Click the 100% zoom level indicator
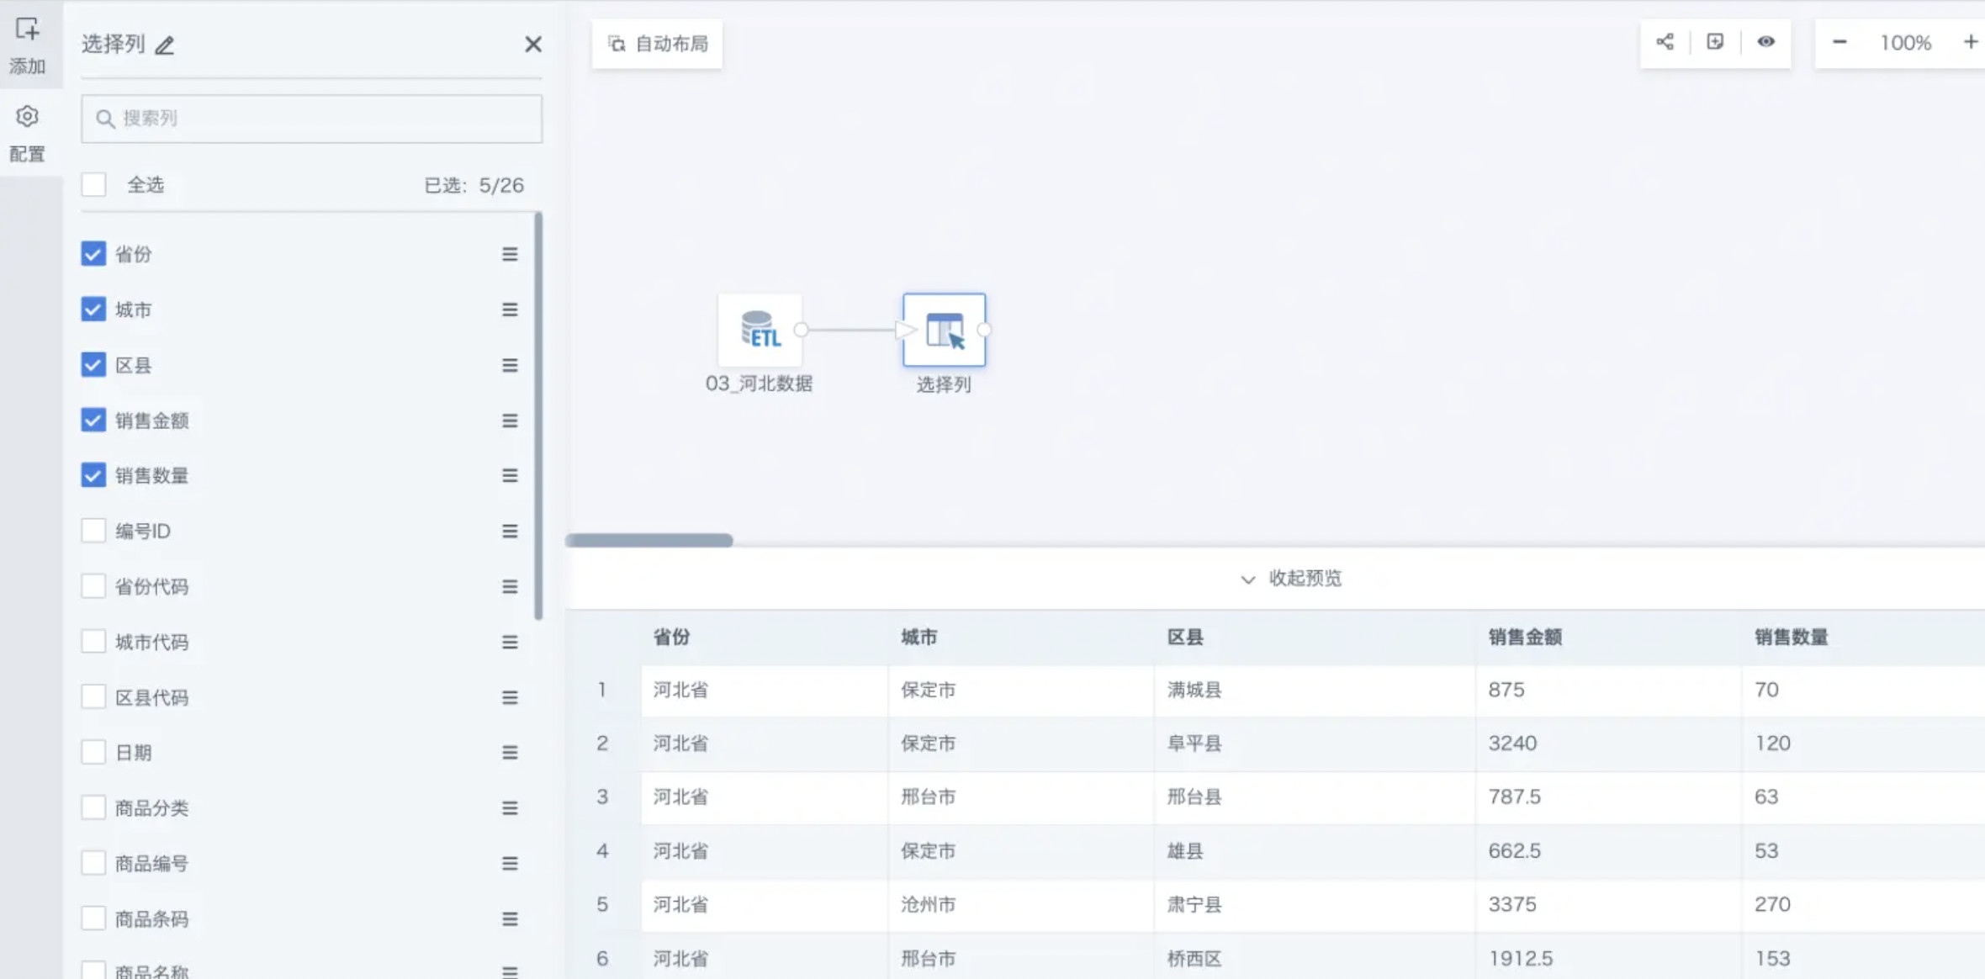Viewport: 1985px width, 979px height. [1905, 43]
